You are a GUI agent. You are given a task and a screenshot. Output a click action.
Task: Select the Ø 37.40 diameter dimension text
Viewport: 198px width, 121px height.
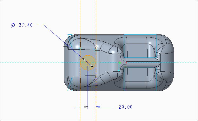point(22,25)
